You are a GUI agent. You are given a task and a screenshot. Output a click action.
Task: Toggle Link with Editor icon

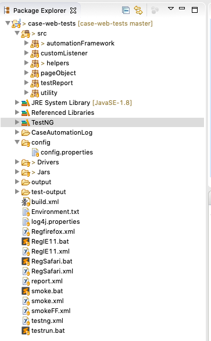138,10
